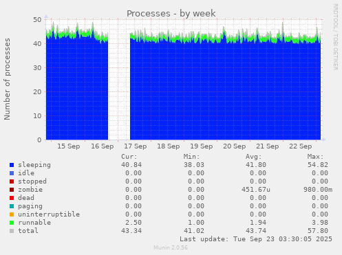The image size is (342, 255).
Task: Click the y-axis label 0
Action: click(x=39, y=140)
